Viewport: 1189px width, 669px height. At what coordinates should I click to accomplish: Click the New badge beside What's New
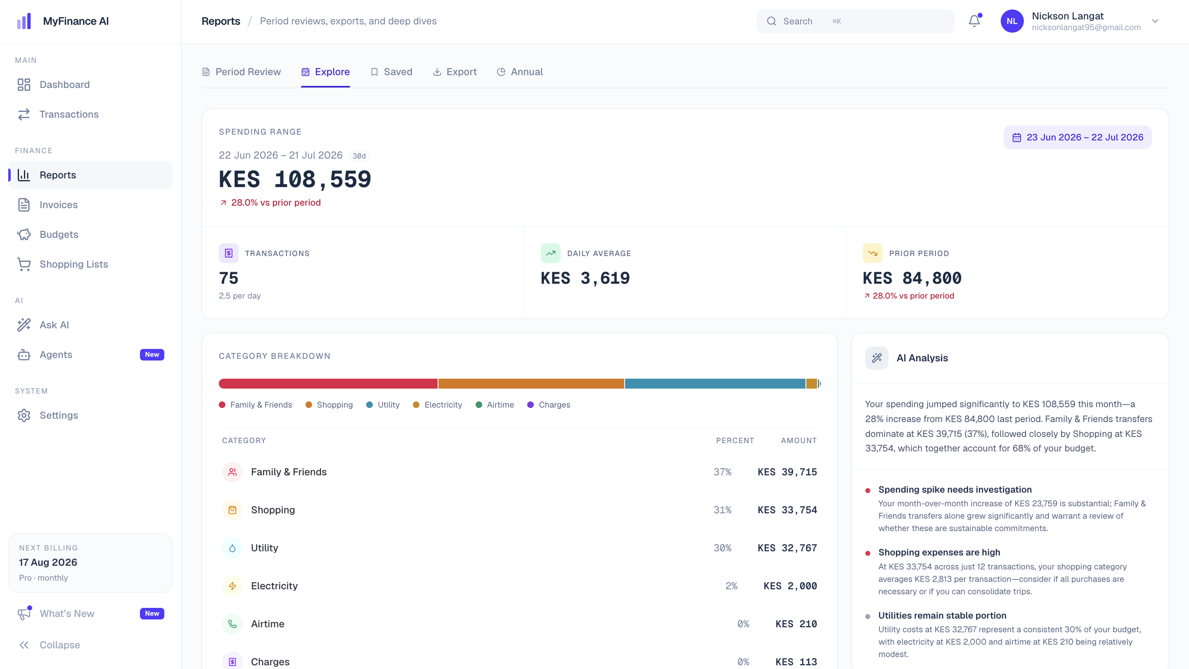click(152, 614)
